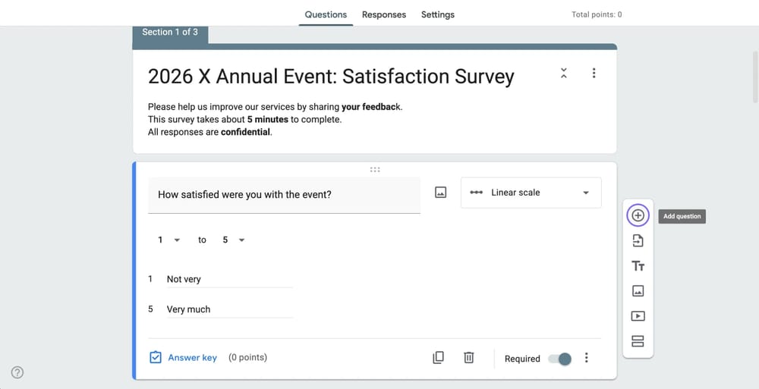
Task: Collapse the section header with chevrons
Action: (x=563, y=74)
